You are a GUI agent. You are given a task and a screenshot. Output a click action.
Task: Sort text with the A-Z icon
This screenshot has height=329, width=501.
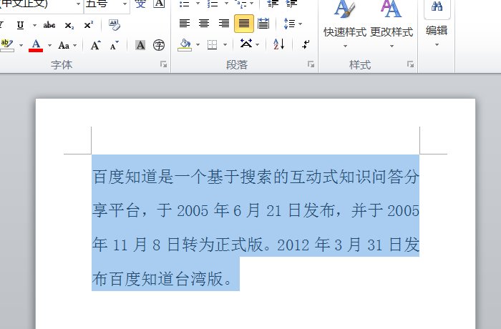278,44
